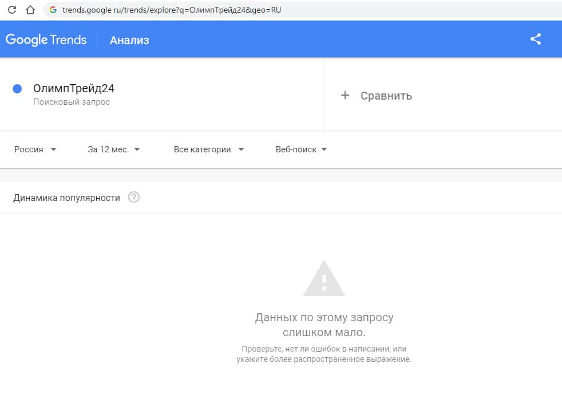Expand the Веб-поиск search type dropdown
Image resolution: width=562 pixels, height=406 pixels.
coord(301,149)
